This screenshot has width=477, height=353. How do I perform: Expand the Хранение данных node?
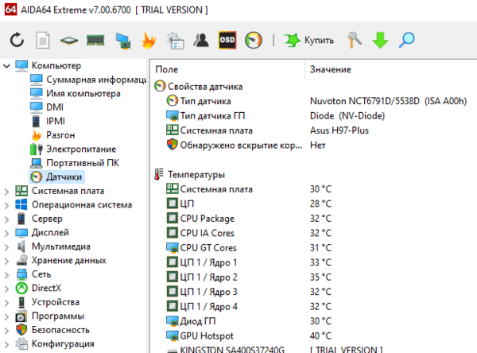click(x=7, y=260)
